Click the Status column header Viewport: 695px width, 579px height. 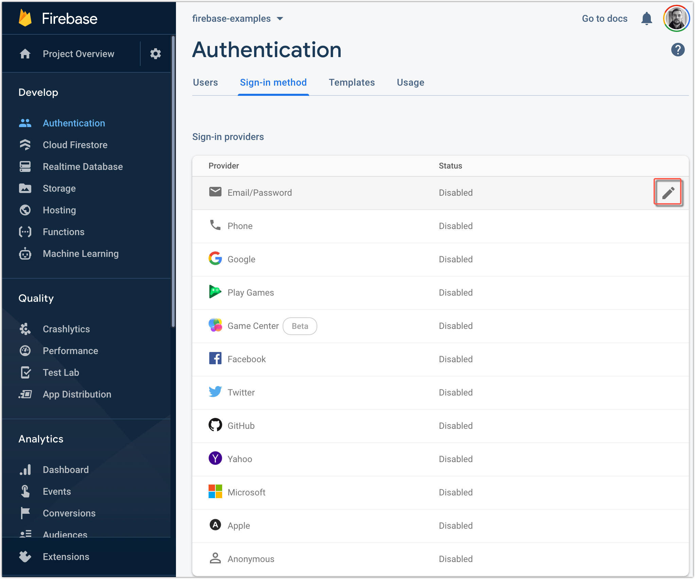pyautogui.click(x=450, y=166)
